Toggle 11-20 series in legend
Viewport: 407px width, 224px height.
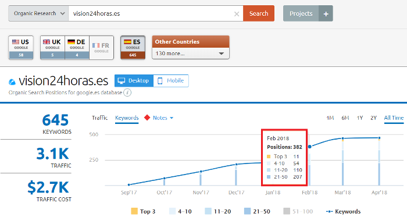pos(218,211)
